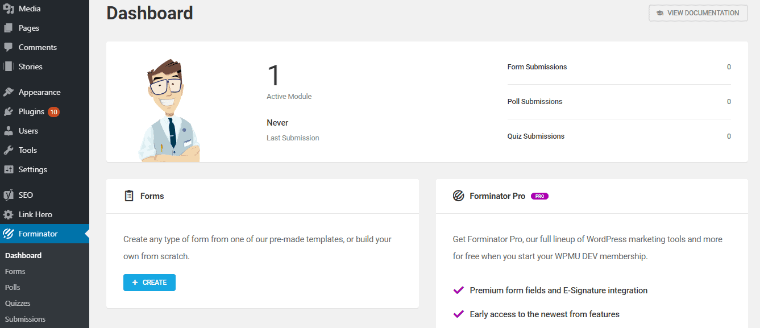The height and width of the screenshot is (328, 760).
Task: Click the plus icon on Create button
Action: [135, 283]
